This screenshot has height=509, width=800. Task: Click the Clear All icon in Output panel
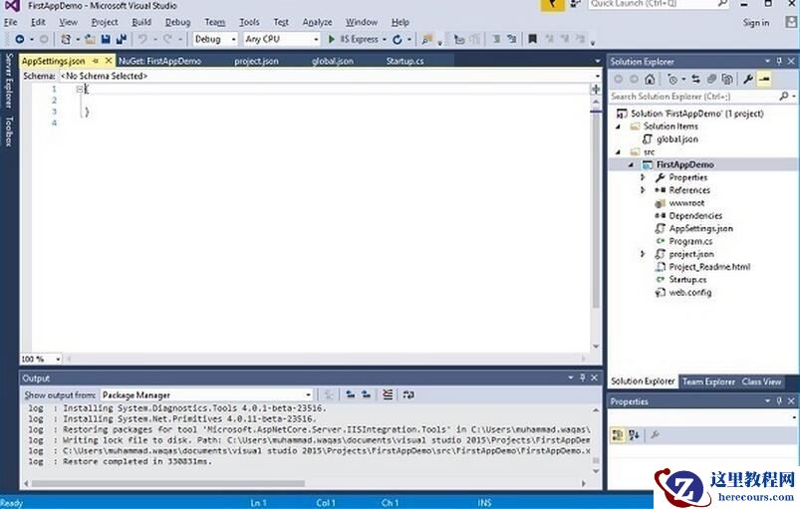(389, 394)
